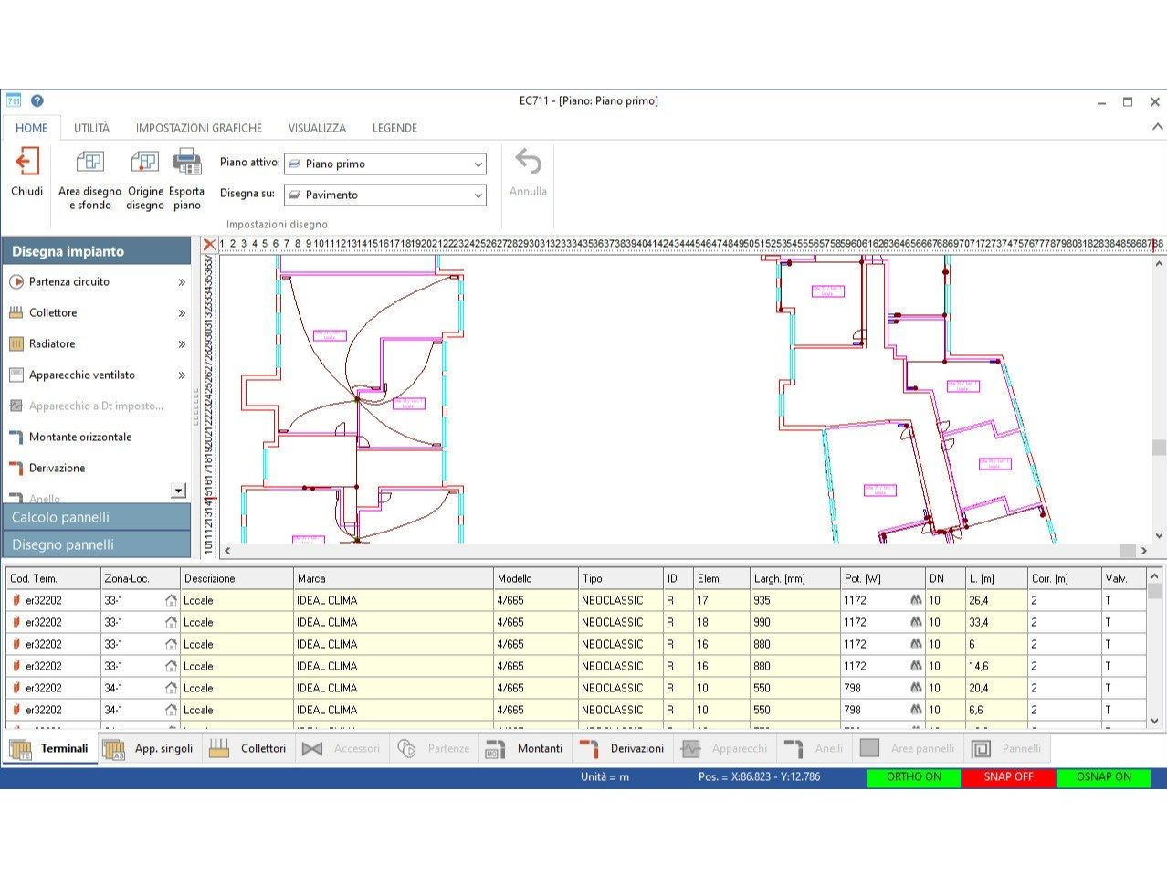Click the help question mark icon
The image size is (1167, 876).
tap(37, 101)
